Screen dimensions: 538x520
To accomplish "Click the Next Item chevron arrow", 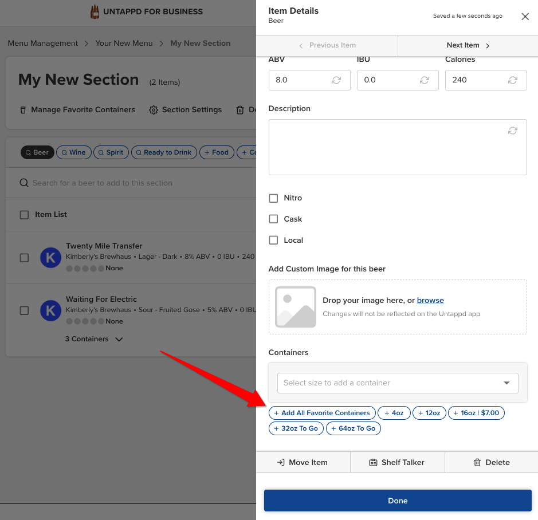I will pos(488,46).
